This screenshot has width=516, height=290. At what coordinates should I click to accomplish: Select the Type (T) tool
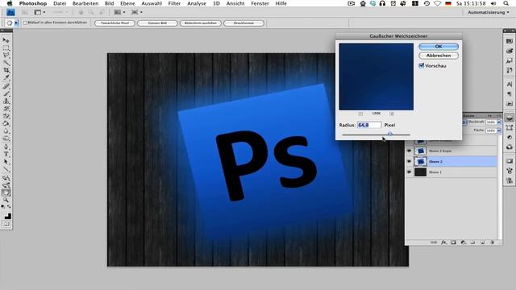tap(6, 154)
